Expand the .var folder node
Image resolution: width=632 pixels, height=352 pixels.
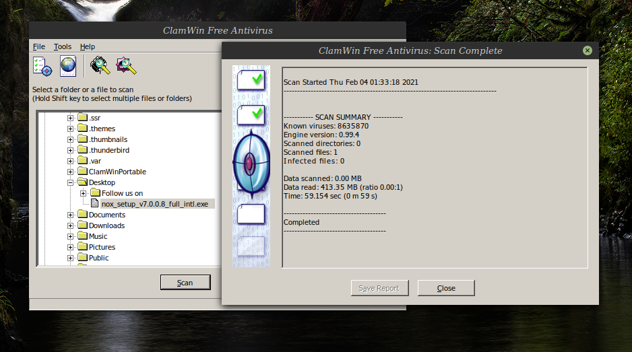pyautogui.click(x=70, y=161)
